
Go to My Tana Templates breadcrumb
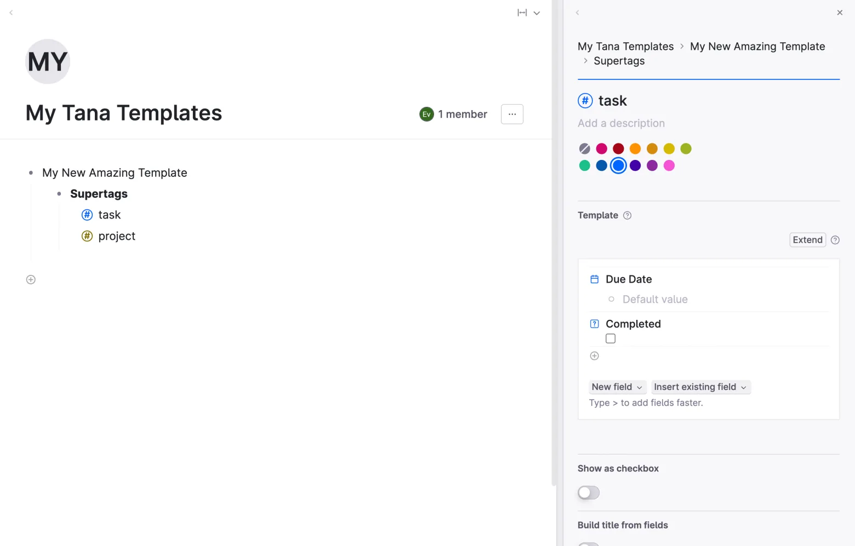point(625,47)
